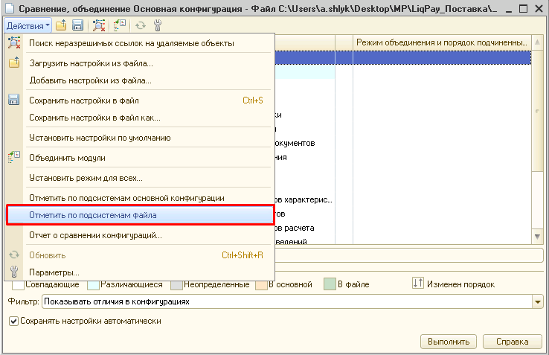The height and width of the screenshot is (355, 549).
Task: Expand the "Фильтр" combo box arrow
Action: 538,301
